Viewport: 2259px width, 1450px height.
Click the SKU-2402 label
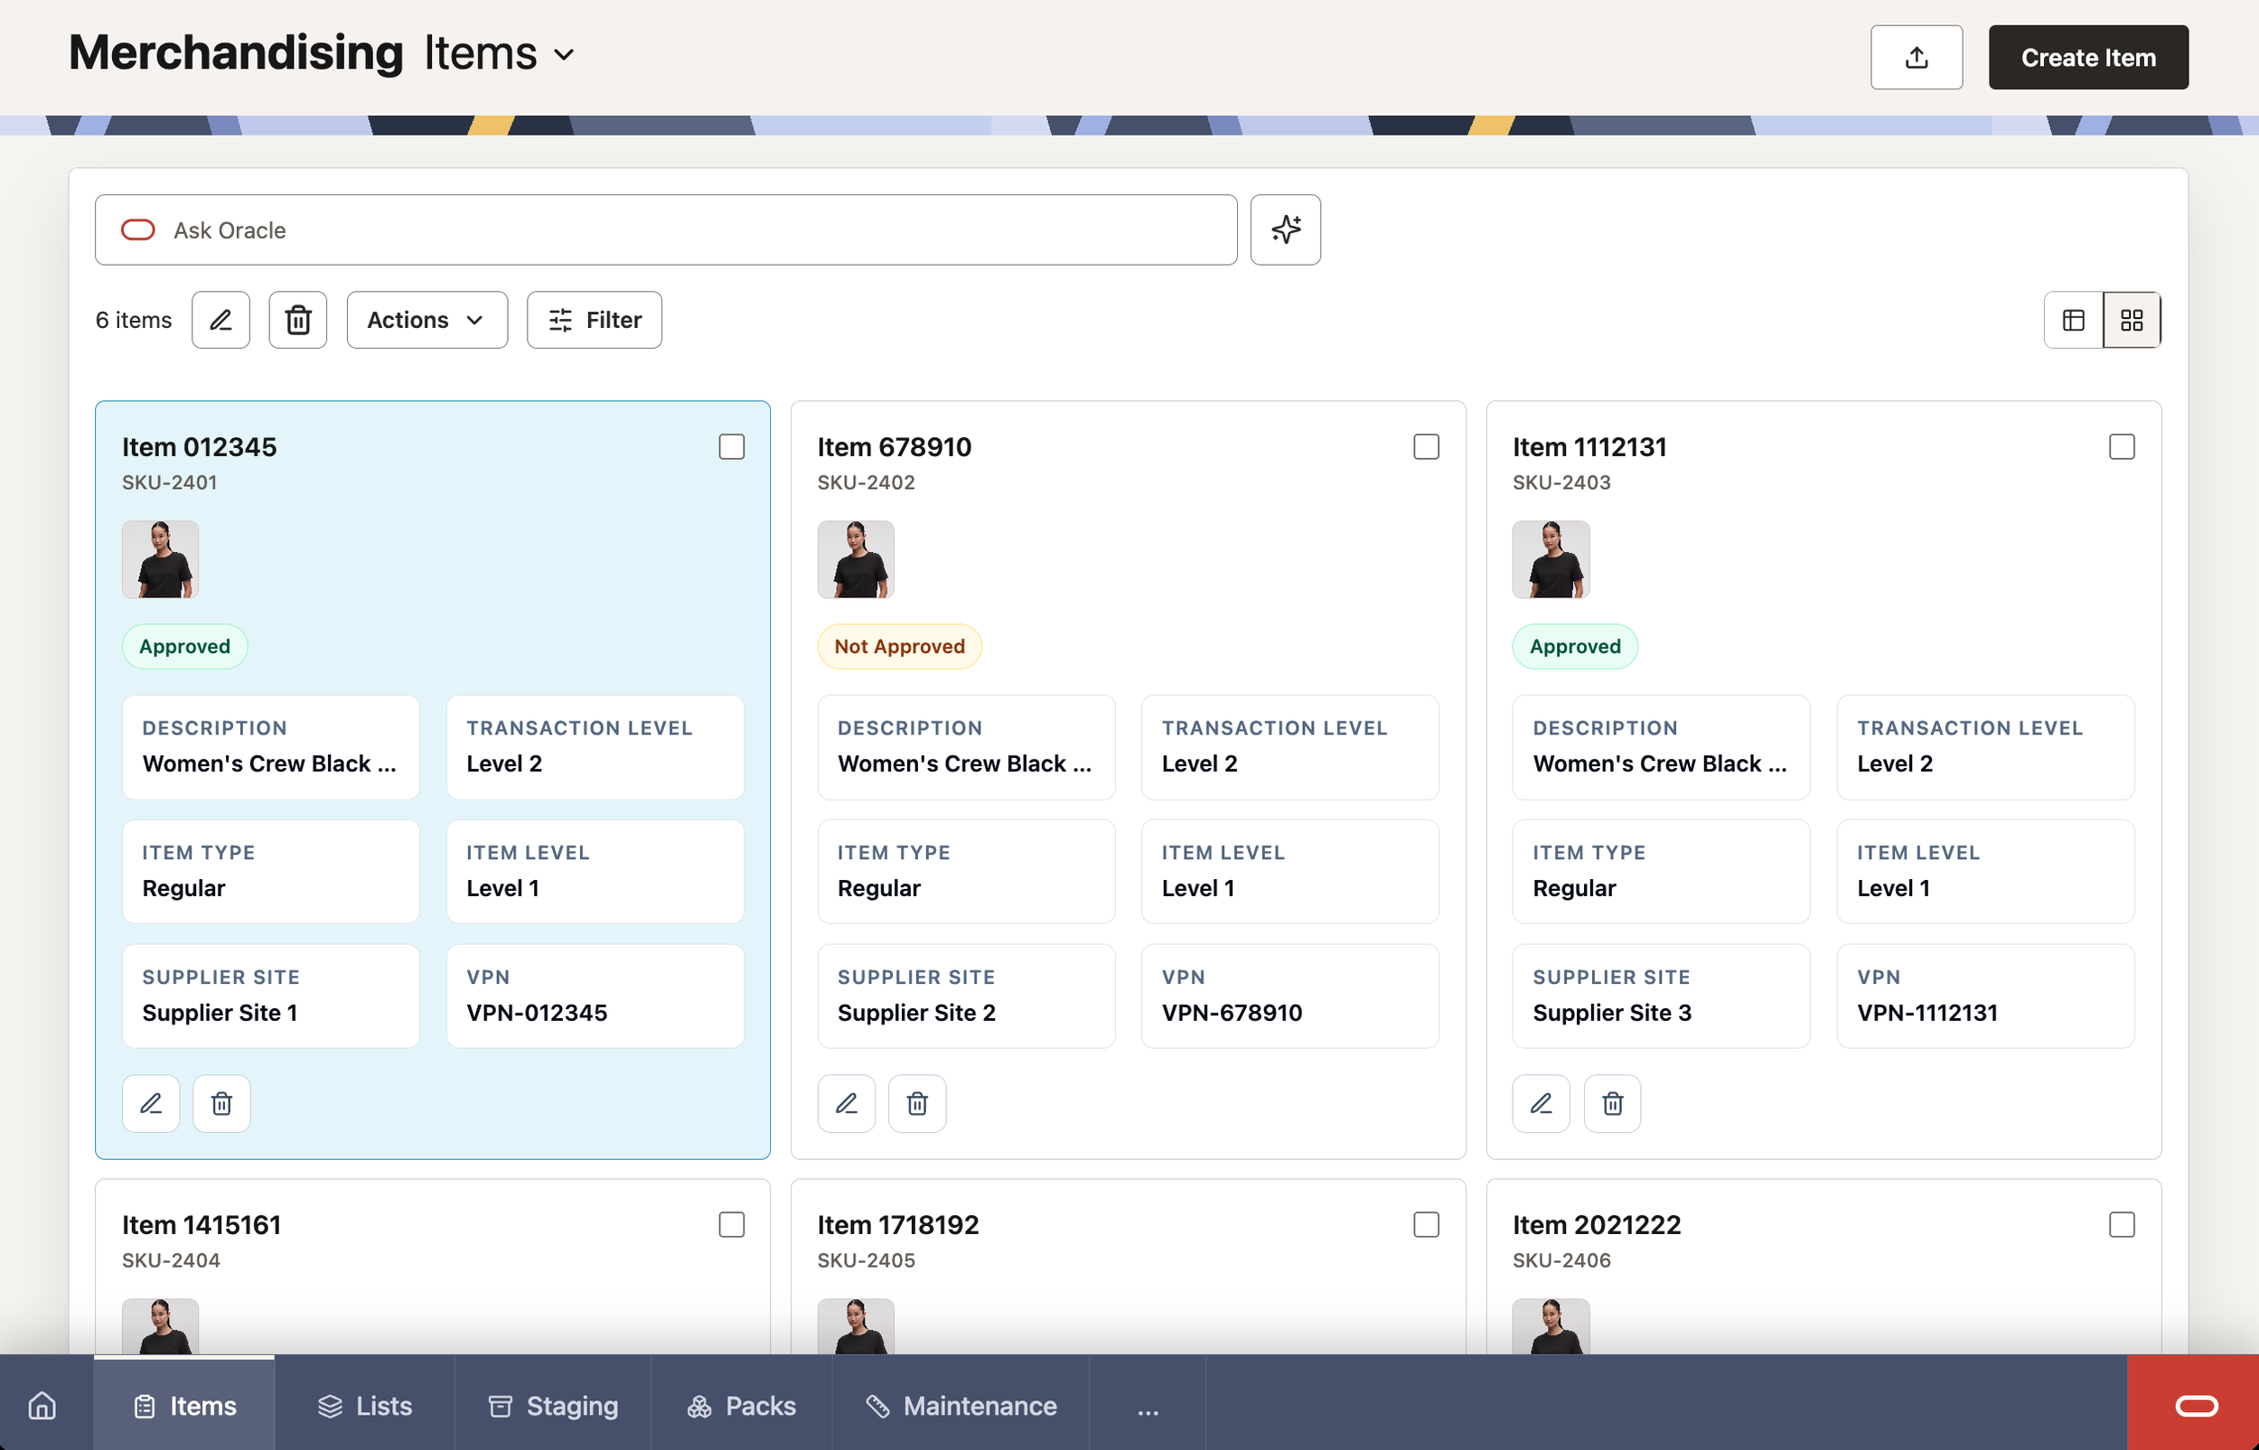866,482
